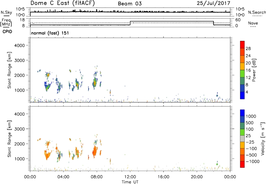Click the orange velocity echo cluster near 02:00
266x184 pixels.
[47, 155]
